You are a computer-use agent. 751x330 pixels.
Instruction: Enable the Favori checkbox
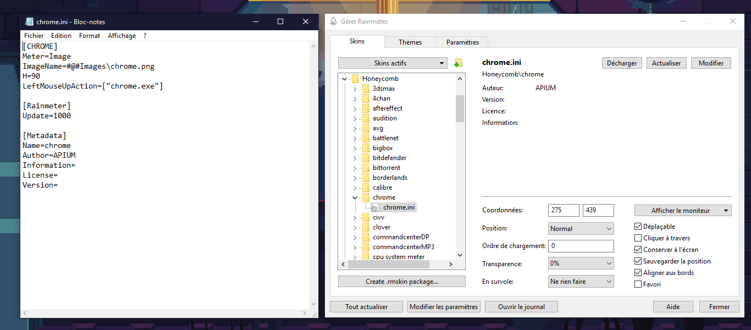tap(638, 284)
